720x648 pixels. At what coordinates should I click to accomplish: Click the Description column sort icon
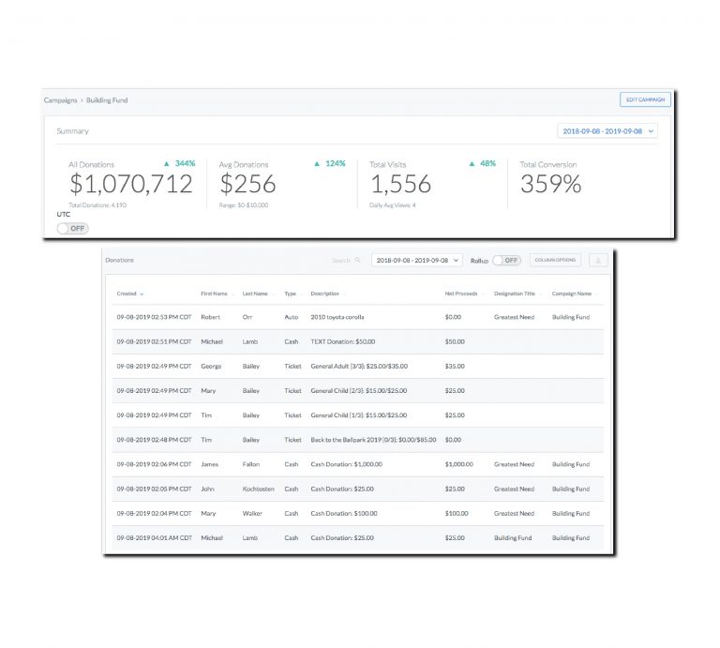pyautogui.click(x=343, y=294)
